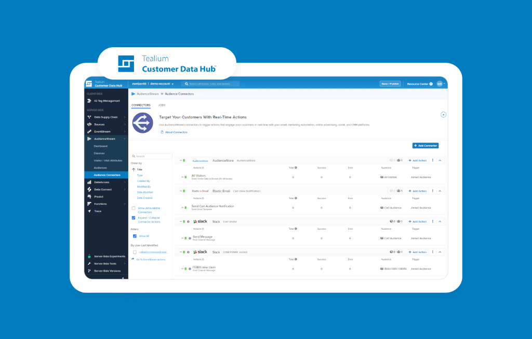Click the Predict sidebar icon
The image size is (532, 339).
tap(89, 196)
